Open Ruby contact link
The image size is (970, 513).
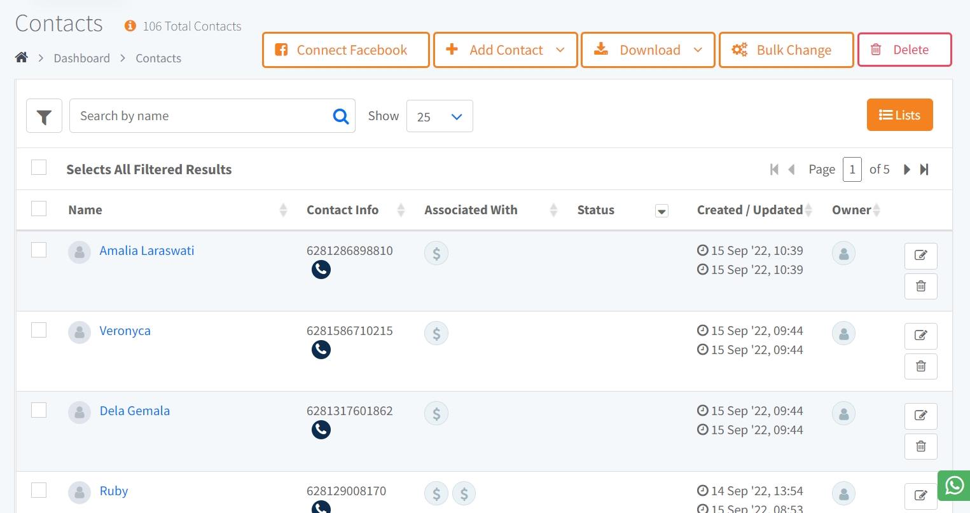coord(114,491)
